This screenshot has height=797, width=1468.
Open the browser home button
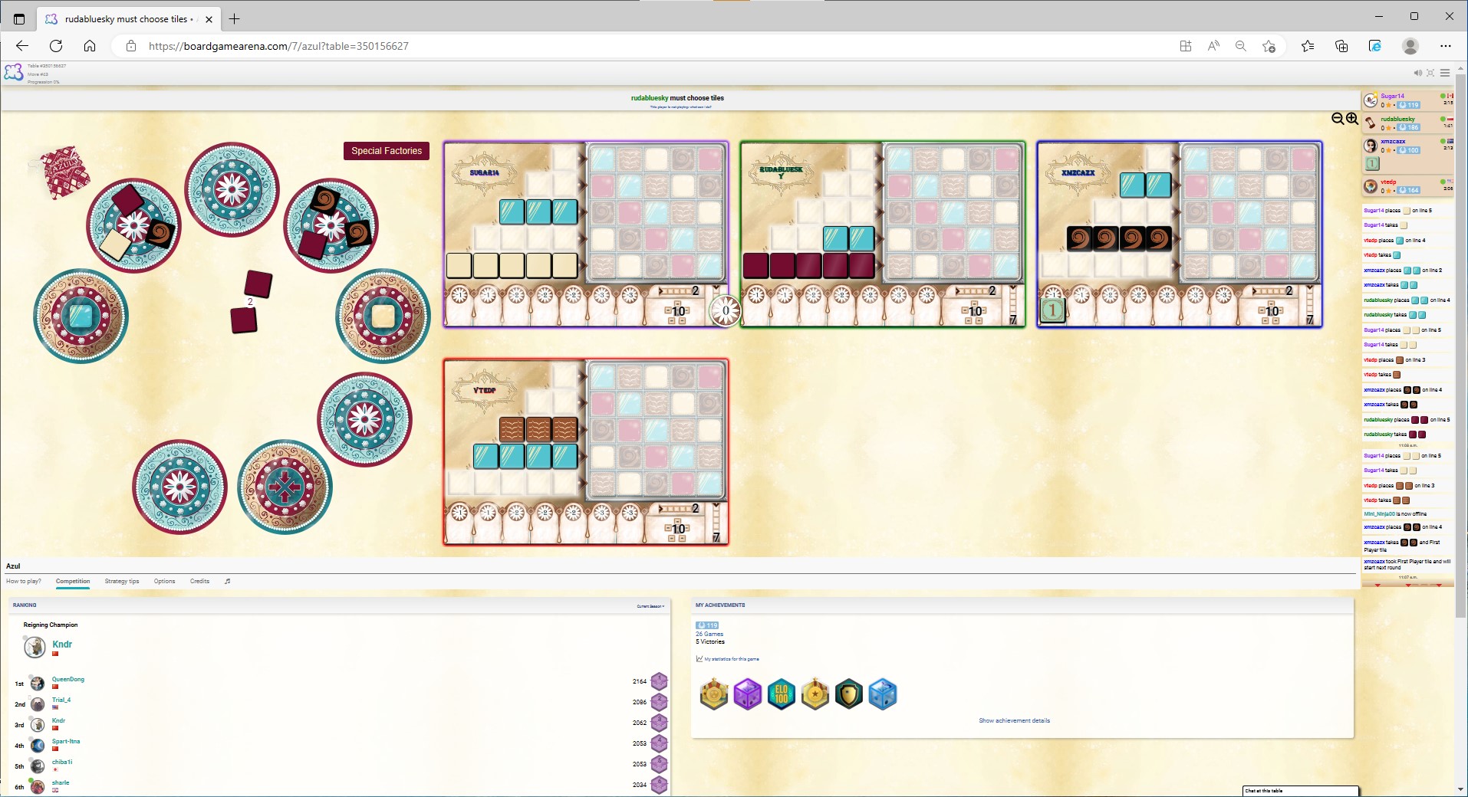click(90, 46)
